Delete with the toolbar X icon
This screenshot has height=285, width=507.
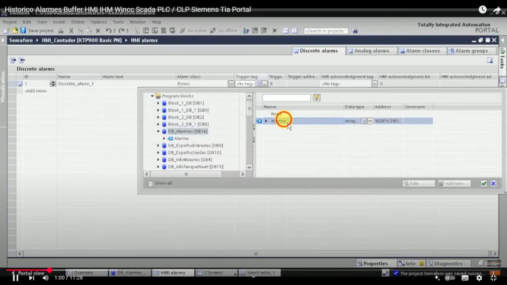point(98,30)
